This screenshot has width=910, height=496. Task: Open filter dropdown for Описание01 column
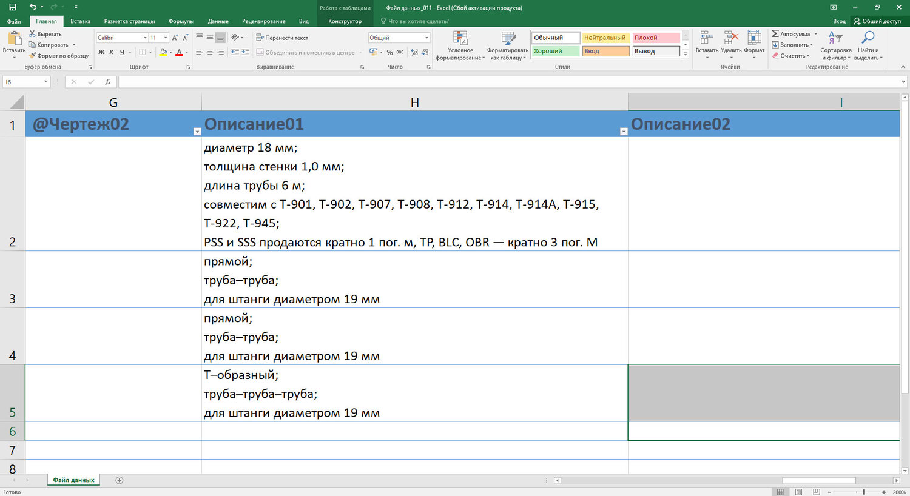click(x=623, y=132)
